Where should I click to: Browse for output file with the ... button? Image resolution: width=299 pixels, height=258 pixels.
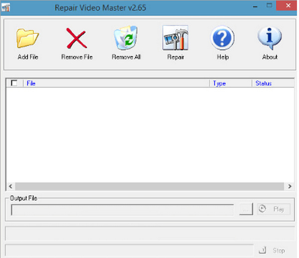[246, 209]
